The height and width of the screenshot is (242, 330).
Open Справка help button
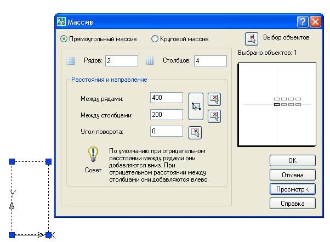293,204
